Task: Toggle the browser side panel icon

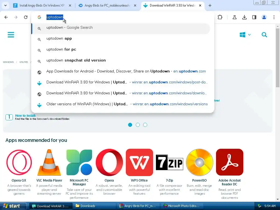Action: pyautogui.click(x=254, y=17)
